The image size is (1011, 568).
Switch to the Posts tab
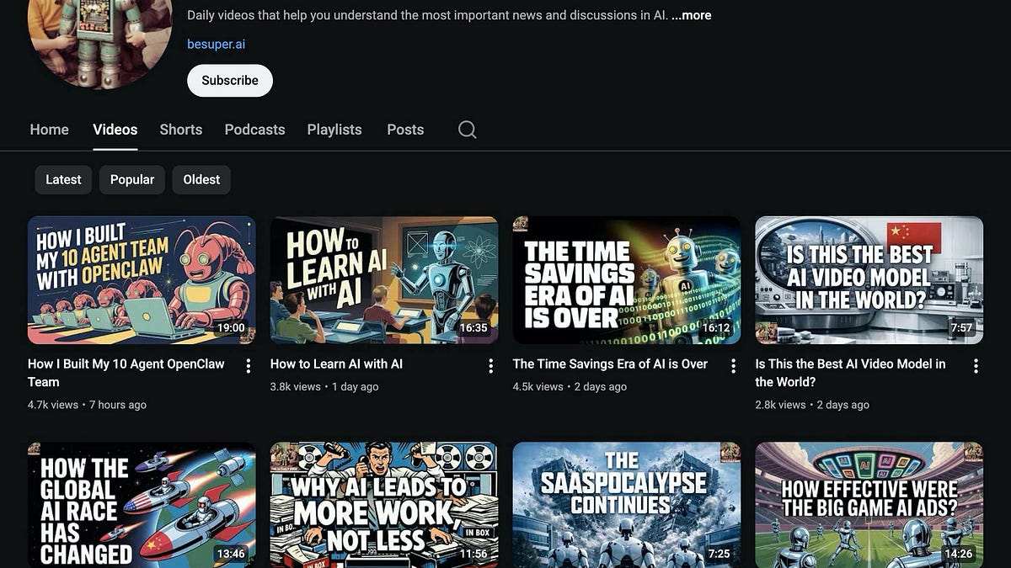tap(405, 130)
